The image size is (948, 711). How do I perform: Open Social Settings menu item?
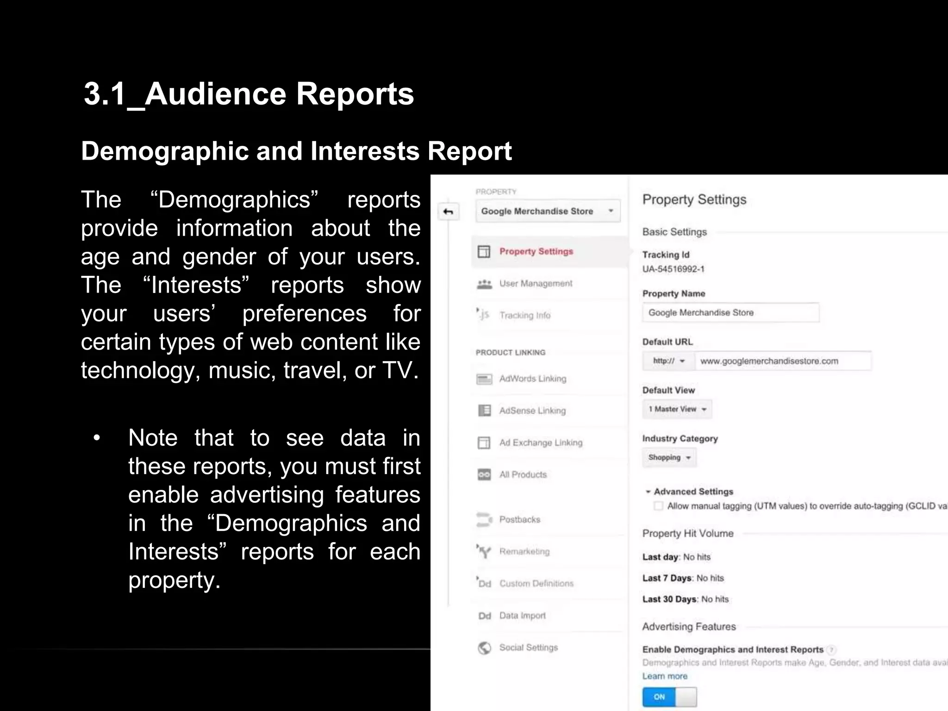point(549,648)
